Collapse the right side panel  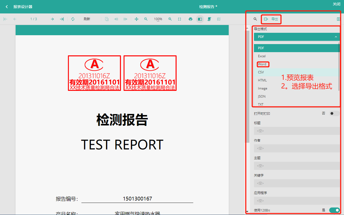338,19
